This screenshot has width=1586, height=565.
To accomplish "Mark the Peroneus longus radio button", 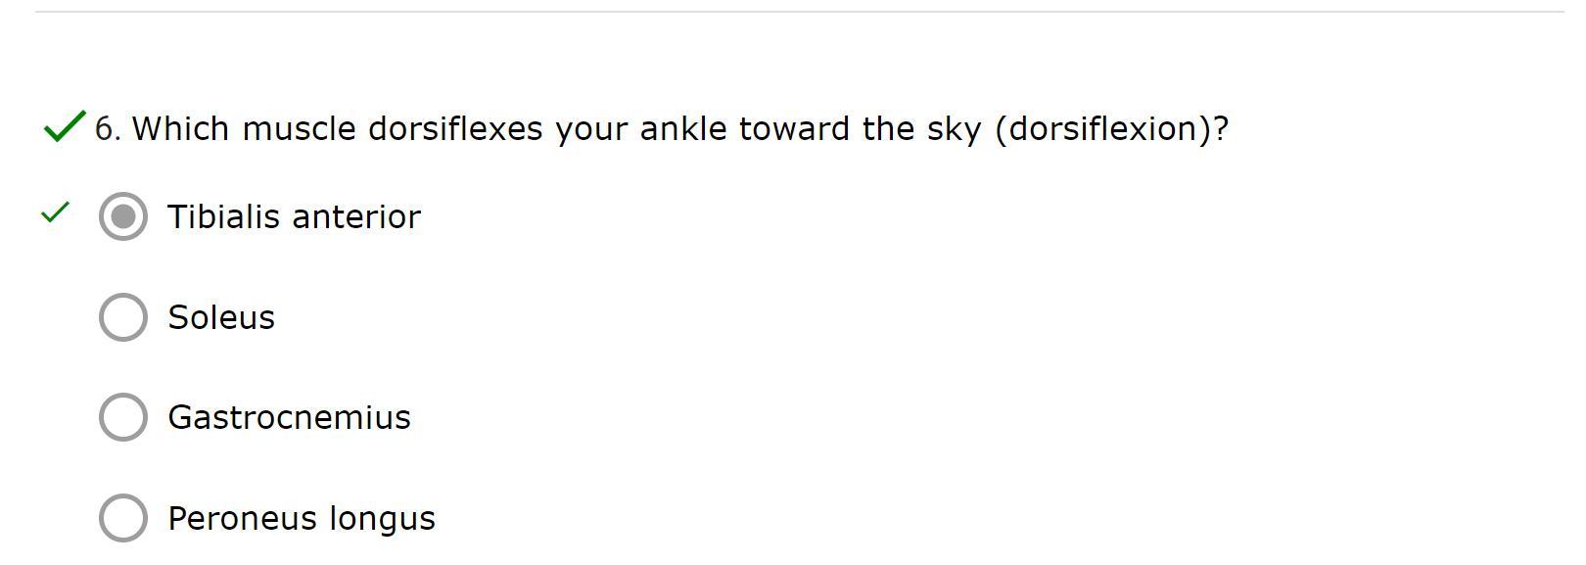I will click(123, 518).
